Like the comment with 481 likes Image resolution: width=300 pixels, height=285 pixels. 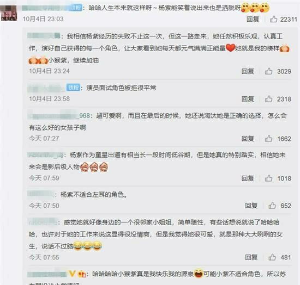pos(272,257)
